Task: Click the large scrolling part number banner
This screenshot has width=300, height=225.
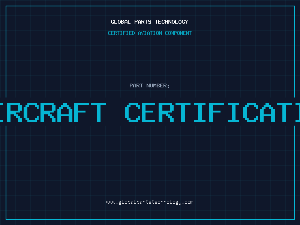Action: coord(150,112)
